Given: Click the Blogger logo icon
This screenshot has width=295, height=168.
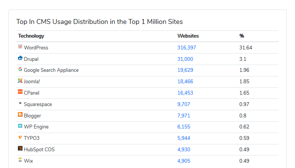Looking at the screenshot, I should pos(20,115).
